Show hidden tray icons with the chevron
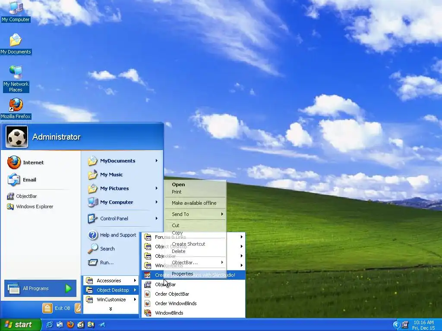This screenshot has width=442, height=331. tap(396, 325)
